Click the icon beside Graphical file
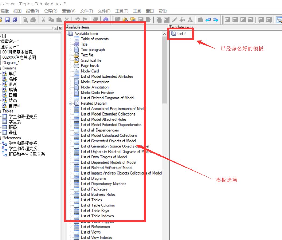282x240 pixels. [x=77, y=60]
